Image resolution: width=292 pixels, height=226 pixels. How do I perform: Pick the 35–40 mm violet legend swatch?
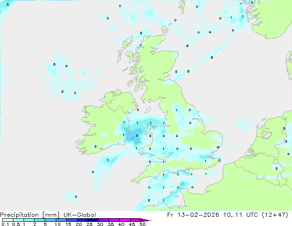pos(114,220)
